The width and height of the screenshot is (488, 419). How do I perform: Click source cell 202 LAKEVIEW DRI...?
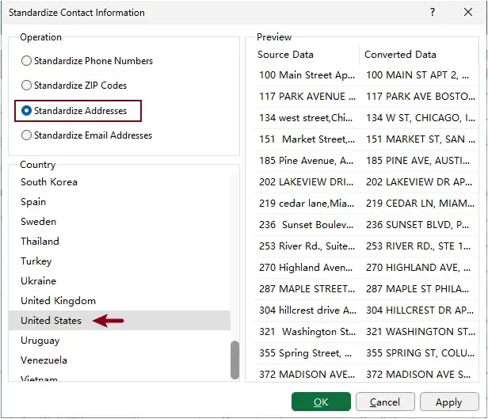click(307, 182)
